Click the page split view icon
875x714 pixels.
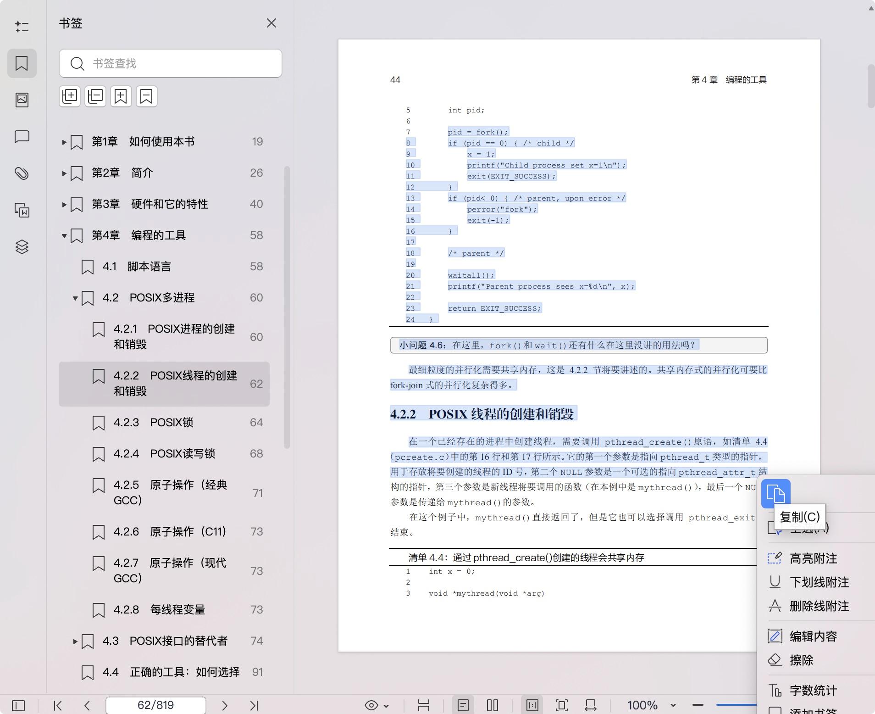(424, 705)
